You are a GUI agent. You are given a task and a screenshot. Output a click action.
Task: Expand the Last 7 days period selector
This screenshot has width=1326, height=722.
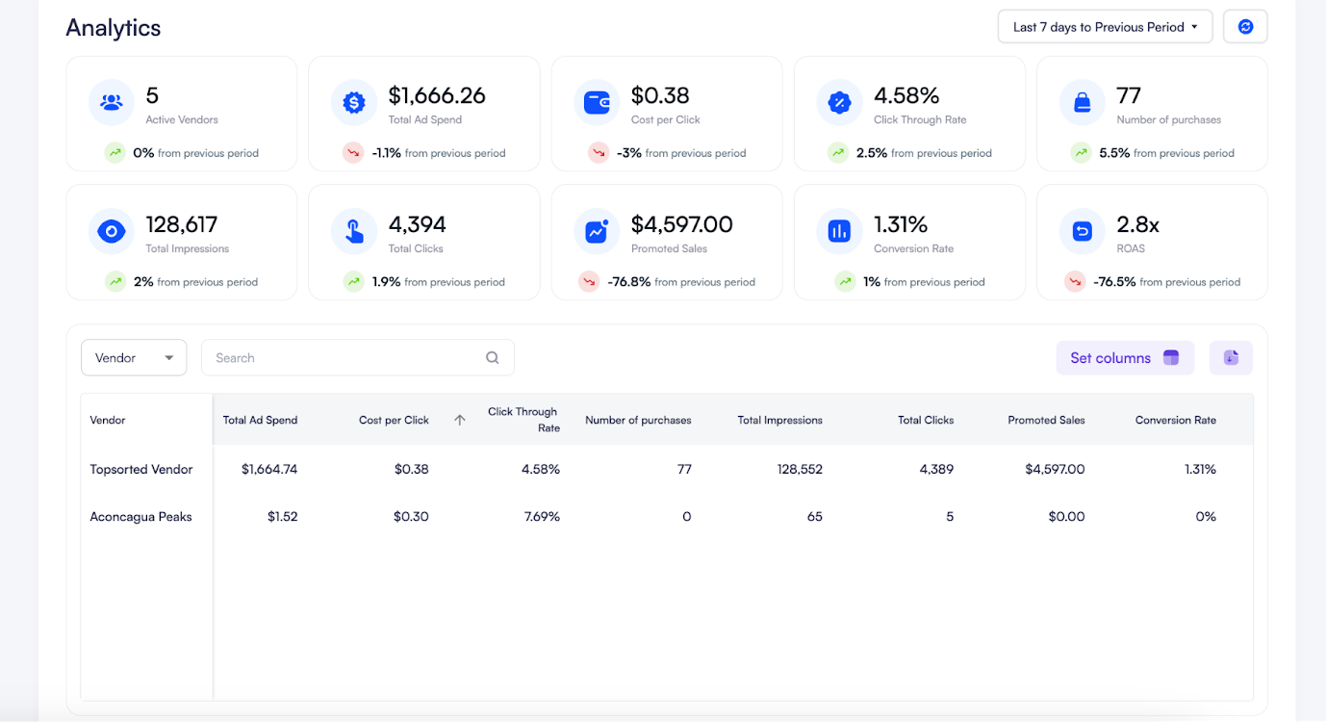[x=1104, y=26]
